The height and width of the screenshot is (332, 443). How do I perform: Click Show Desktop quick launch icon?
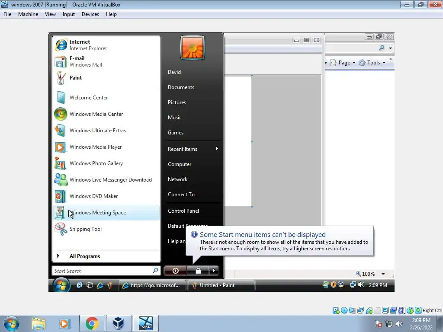80,285
